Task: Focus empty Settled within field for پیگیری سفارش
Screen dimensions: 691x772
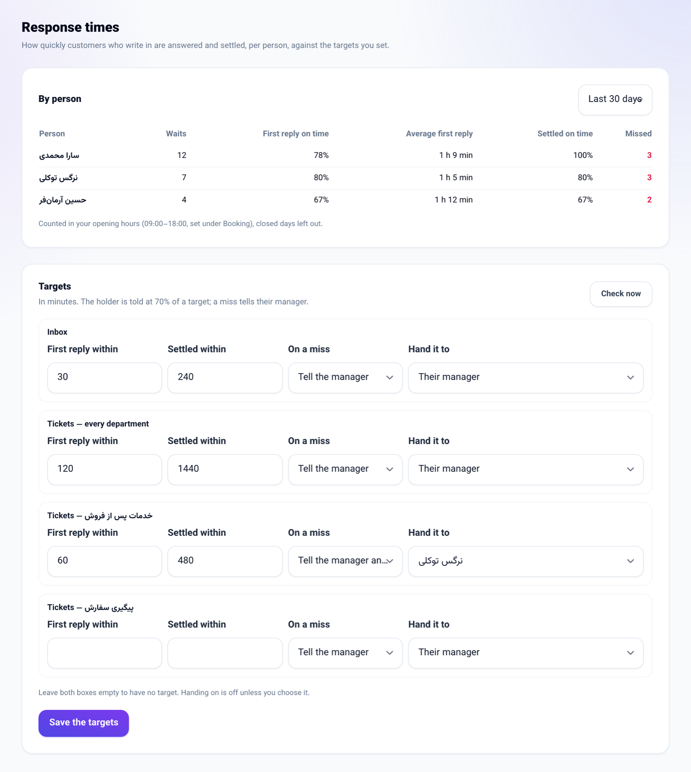Action: click(225, 653)
